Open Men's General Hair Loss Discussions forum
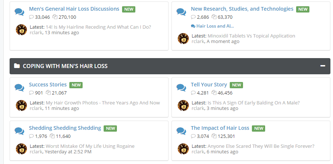This screenshot has height=164, width=333. pyautogui.click(x=74, y=9)
